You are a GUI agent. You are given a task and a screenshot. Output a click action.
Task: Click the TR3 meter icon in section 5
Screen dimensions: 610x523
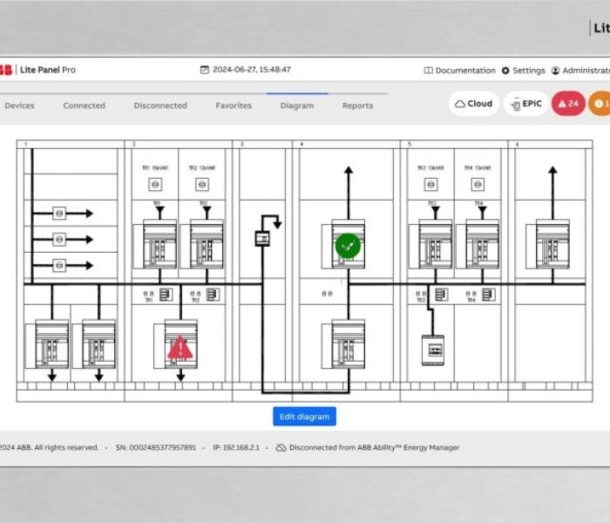430,185
